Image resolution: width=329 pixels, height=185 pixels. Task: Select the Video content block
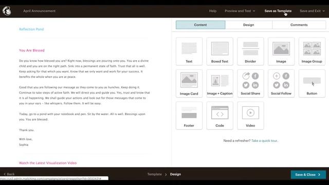coord(250,116)
